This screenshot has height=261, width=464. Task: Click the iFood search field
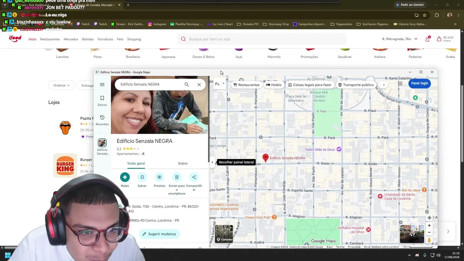(x=262, y=39)
